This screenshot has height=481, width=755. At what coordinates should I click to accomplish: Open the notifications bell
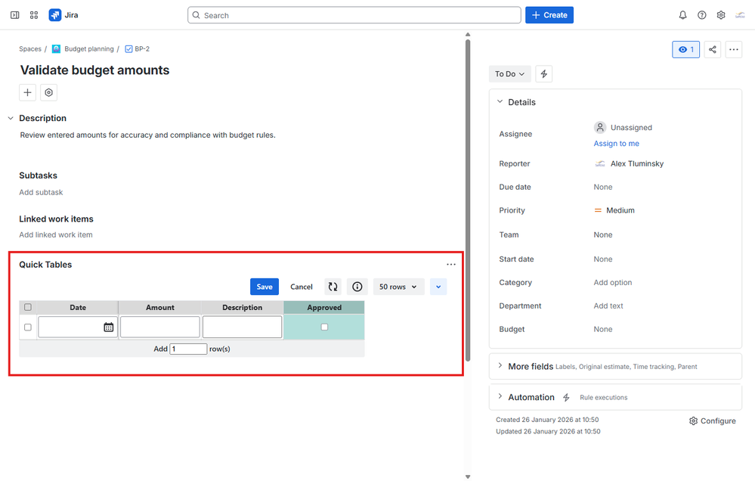click(682, 15)
